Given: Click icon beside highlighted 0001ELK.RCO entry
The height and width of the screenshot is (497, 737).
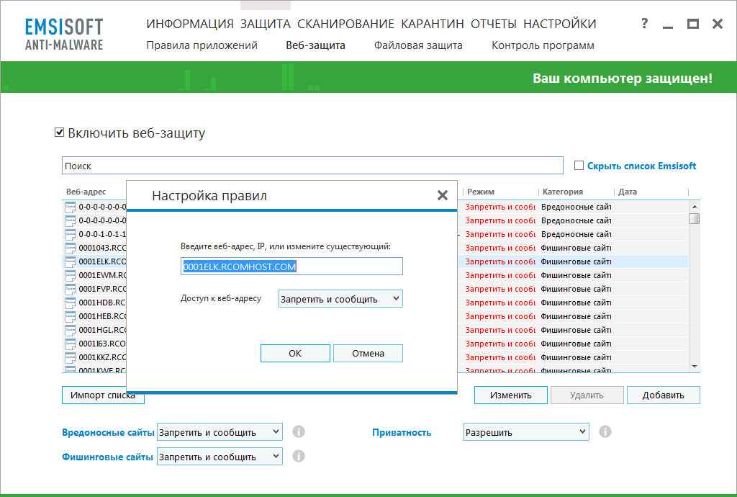Looking at the screenshot, I should click(70, 261).
